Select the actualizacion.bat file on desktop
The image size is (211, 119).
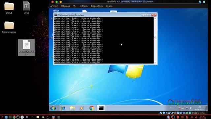click(26, 47)
